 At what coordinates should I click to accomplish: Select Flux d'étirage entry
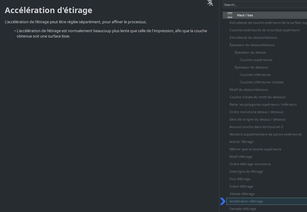click(240, 179)
